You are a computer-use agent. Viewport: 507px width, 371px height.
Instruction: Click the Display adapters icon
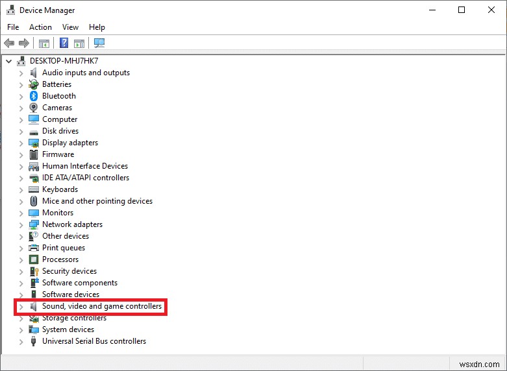point(34,143)
